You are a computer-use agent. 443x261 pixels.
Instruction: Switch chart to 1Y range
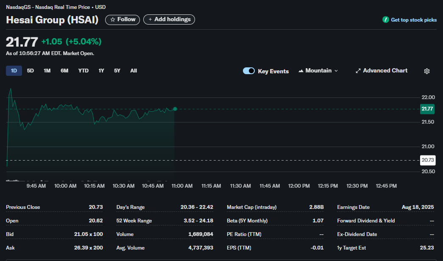click(x=101, y=71)
